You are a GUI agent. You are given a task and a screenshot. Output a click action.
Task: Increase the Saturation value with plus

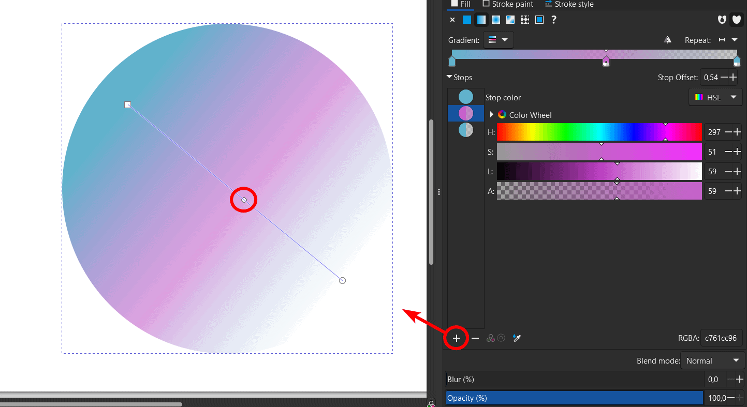[737, 152]
